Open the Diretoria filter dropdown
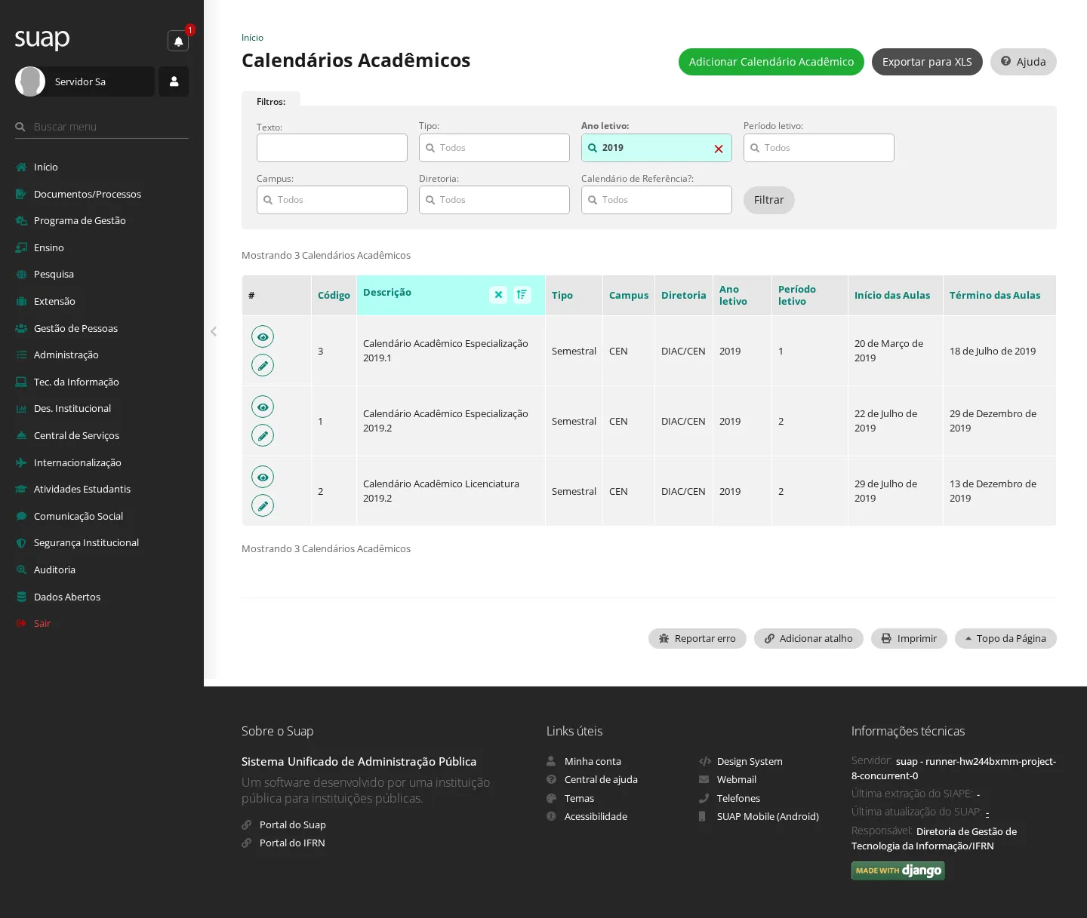The image size is (1087, 918). coord(494,200)
